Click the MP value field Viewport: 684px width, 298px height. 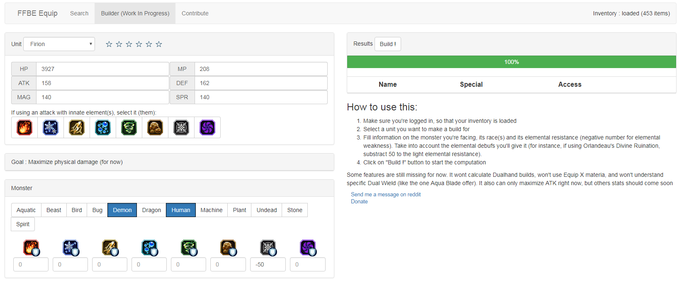(261, 69)
